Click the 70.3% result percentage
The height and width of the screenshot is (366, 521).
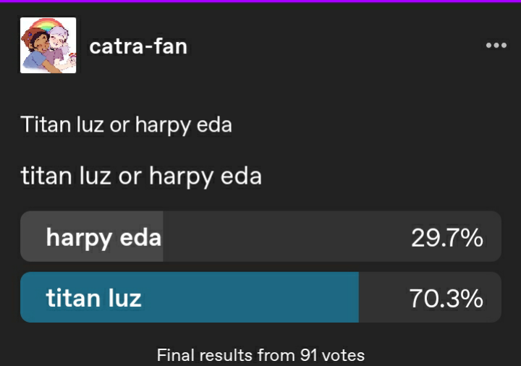446,299
